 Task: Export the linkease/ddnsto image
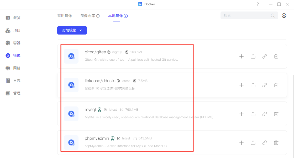pyautogui.click(x=253, y=85)
